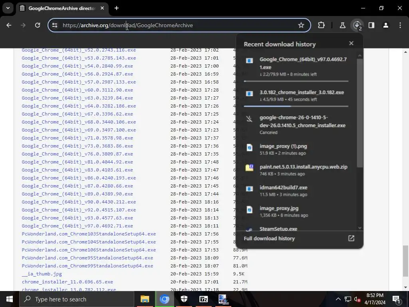Screen dimensions: 409x307
Task: Bookmark this page with the star
Action: pos(301,25)
